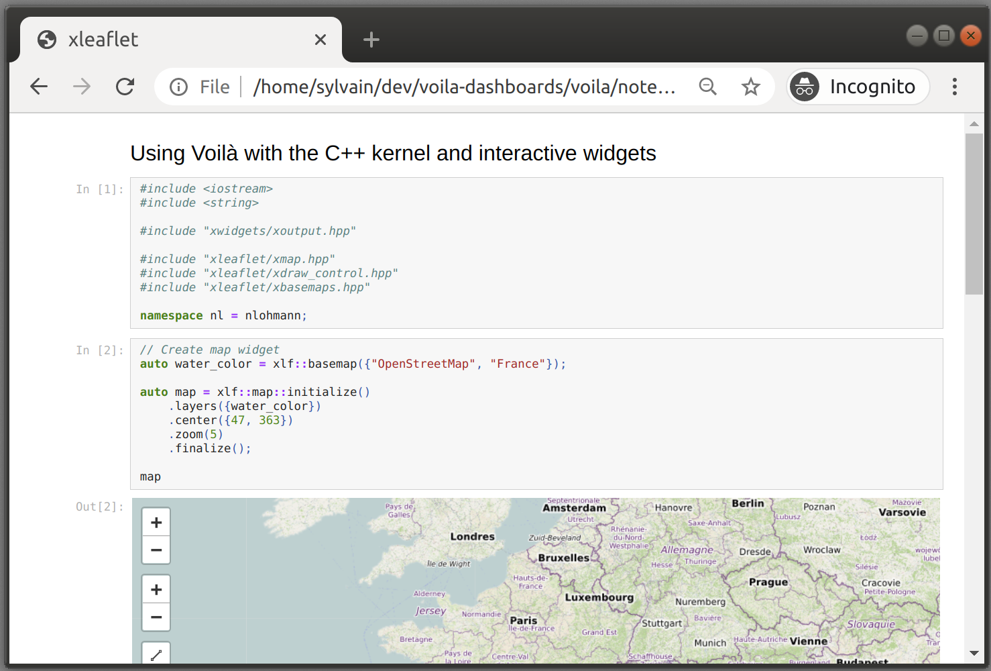The width and height of the screenshot is (991, 671).
Task: Open the Chrome three-dot menu
Action: (x=954, y=87)
